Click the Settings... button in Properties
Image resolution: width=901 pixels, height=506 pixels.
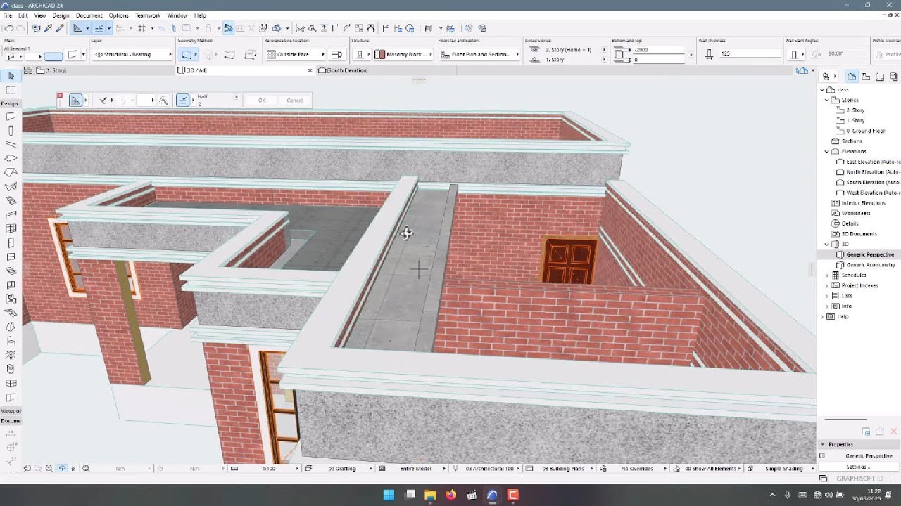pyautogui.click(x=858, y=467)
